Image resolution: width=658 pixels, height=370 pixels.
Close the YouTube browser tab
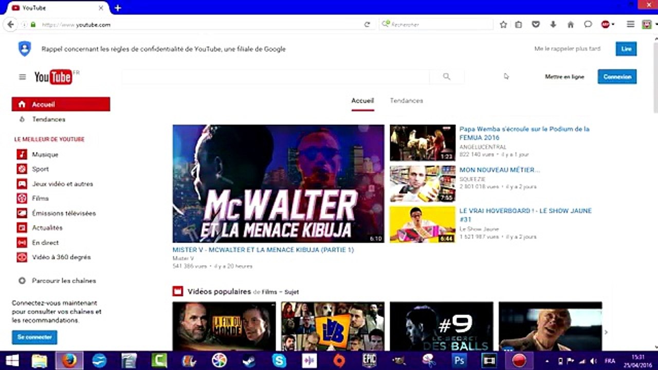pyautogui.click(x=101, y=8)
